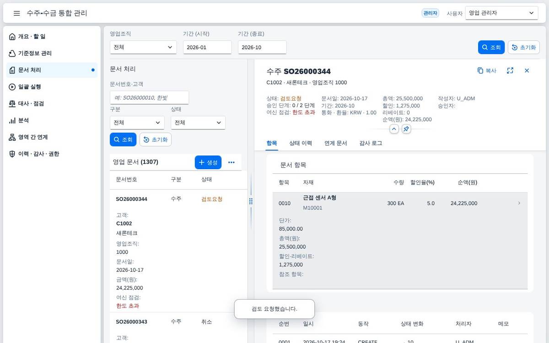Open the 사용자 role dropdown

(501, 13)
